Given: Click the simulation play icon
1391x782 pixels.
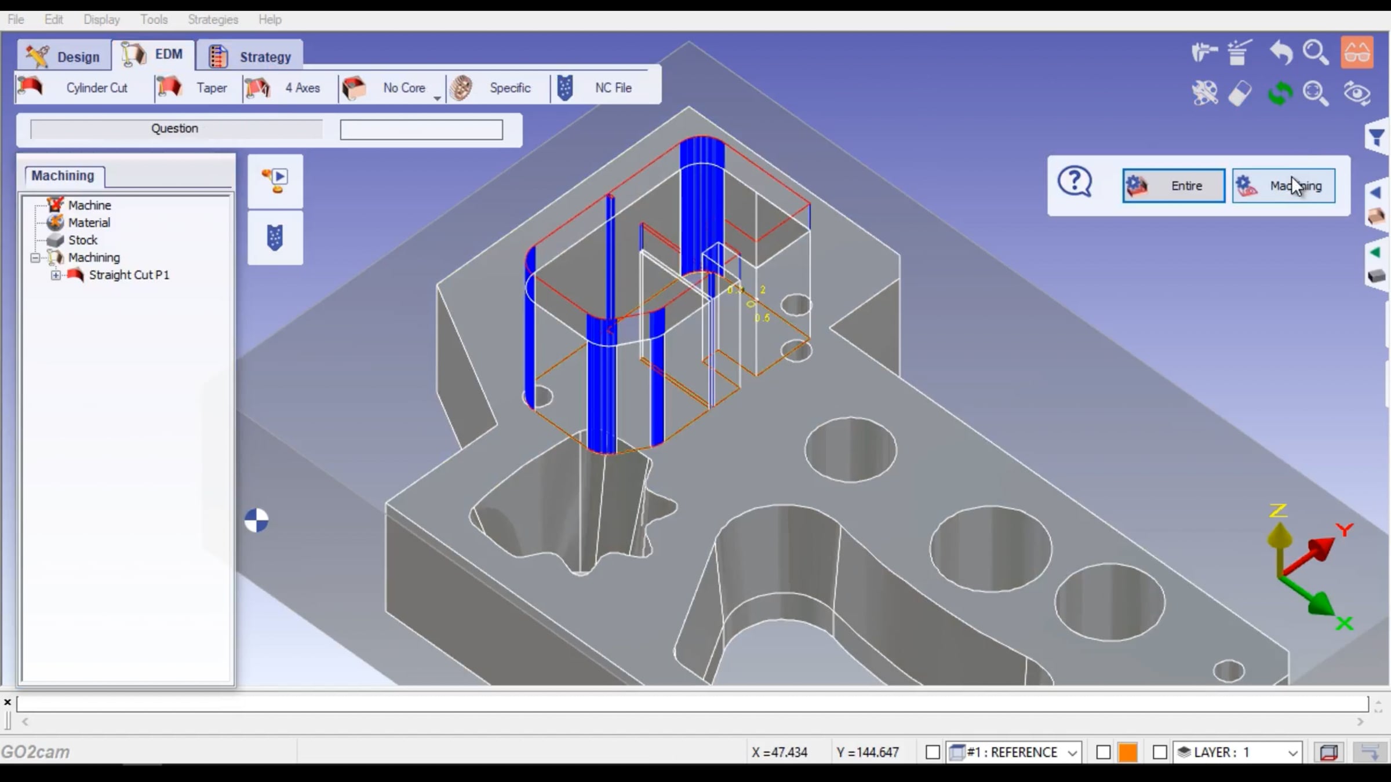Looking at the screenshot, I should (x=275, y=181).
